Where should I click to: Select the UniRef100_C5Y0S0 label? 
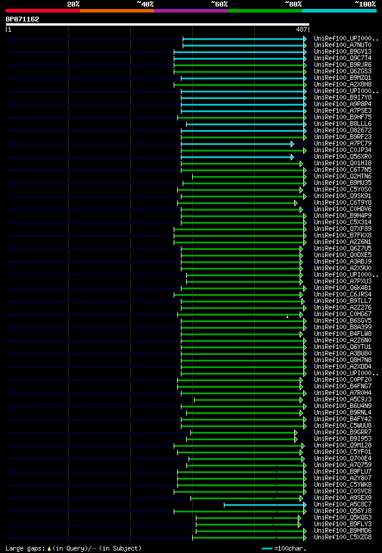click(343, 190)
